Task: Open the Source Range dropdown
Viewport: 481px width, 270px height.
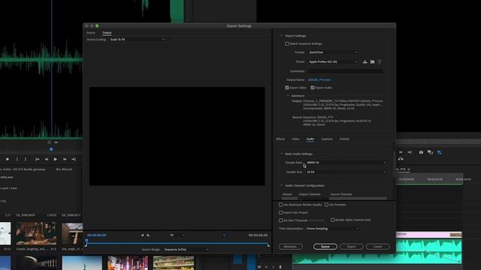Action: click(x=186, y=250)
